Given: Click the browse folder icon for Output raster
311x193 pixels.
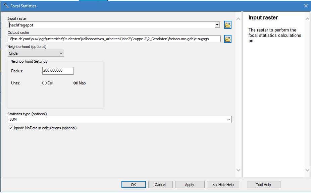Looking at the screenshot, I should pyautogui.click(x=228, y=39).
